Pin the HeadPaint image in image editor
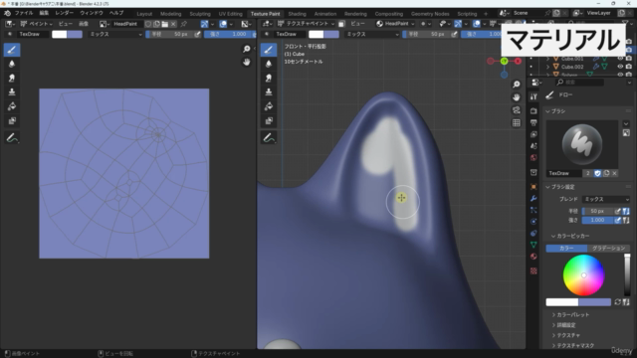The width and height of the screenshot is (637, 358). (x=184, y=24)
